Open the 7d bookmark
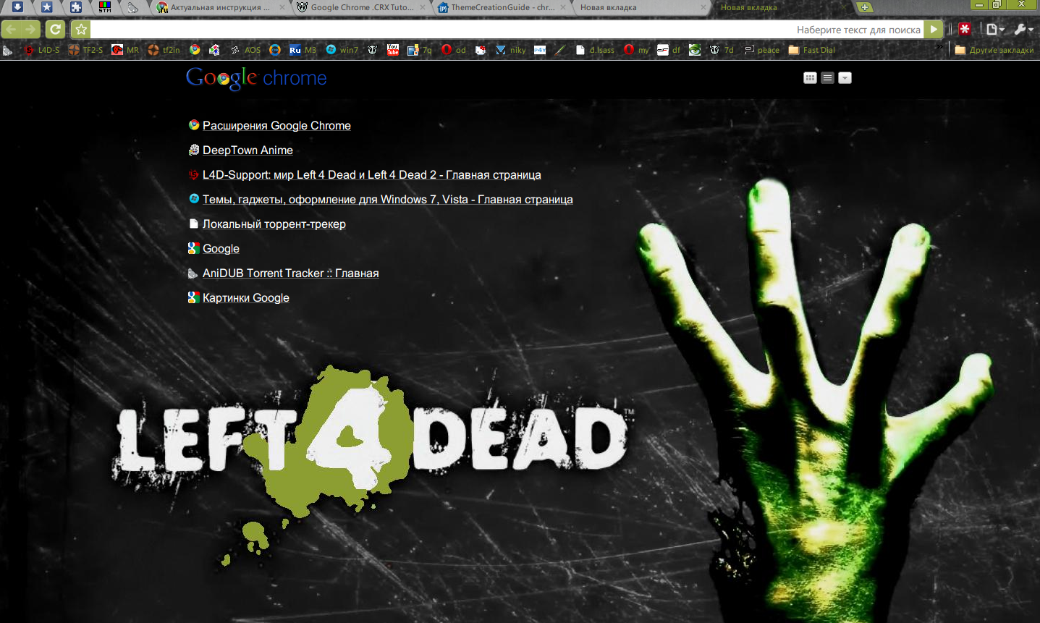The width and height of the screenshot is (1040, 623). pyautogui.click(x=722, y=50)
